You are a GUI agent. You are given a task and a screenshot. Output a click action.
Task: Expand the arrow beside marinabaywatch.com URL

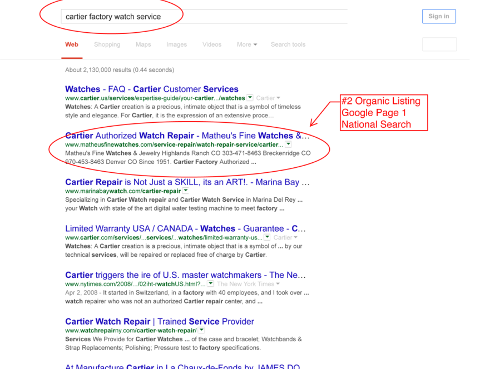(186, 191)
